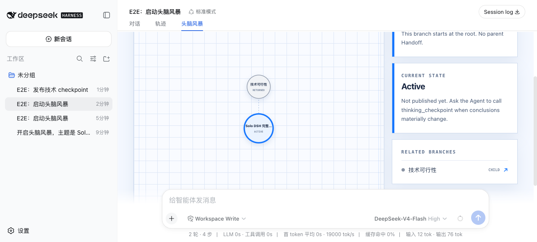Image resolution: width=537 pixels, height=242 pixels.
Task: Click the Active state heading
Action: [413, 86]
